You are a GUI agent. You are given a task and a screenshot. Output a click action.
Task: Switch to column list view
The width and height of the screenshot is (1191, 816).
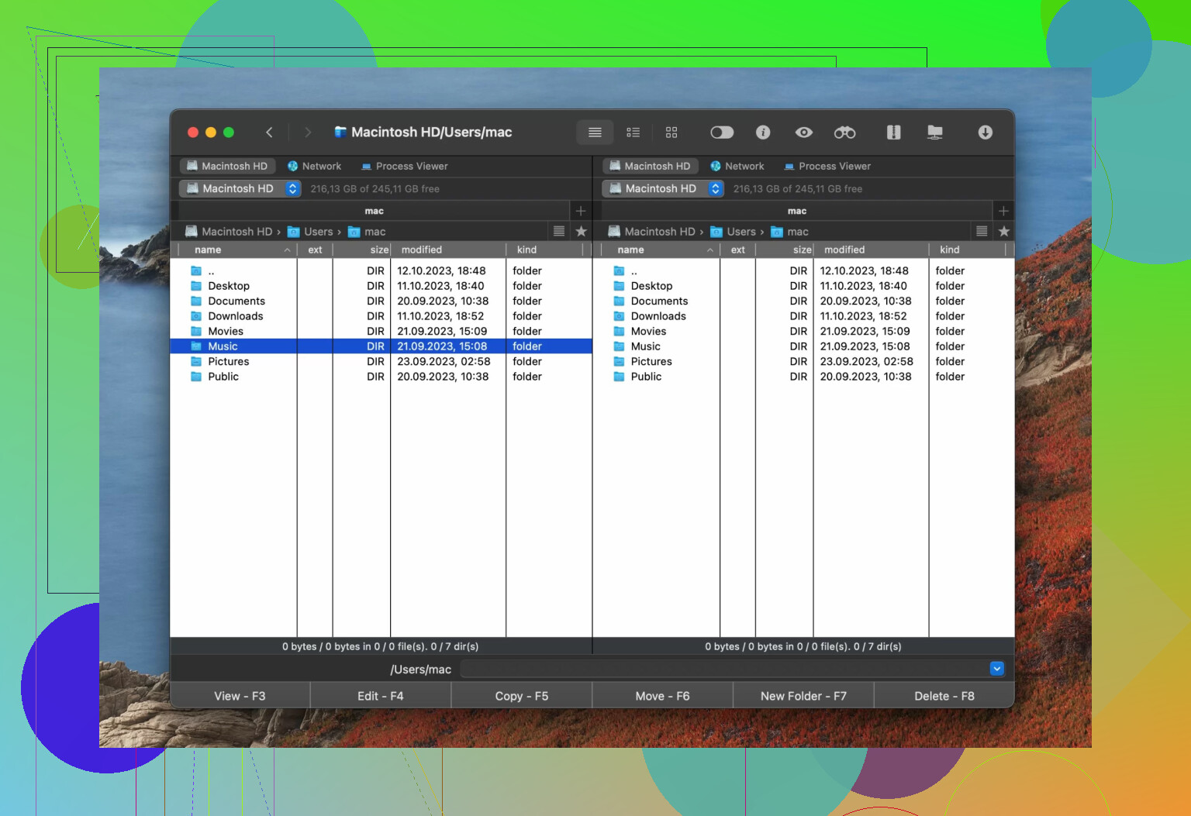pos(633,133)
